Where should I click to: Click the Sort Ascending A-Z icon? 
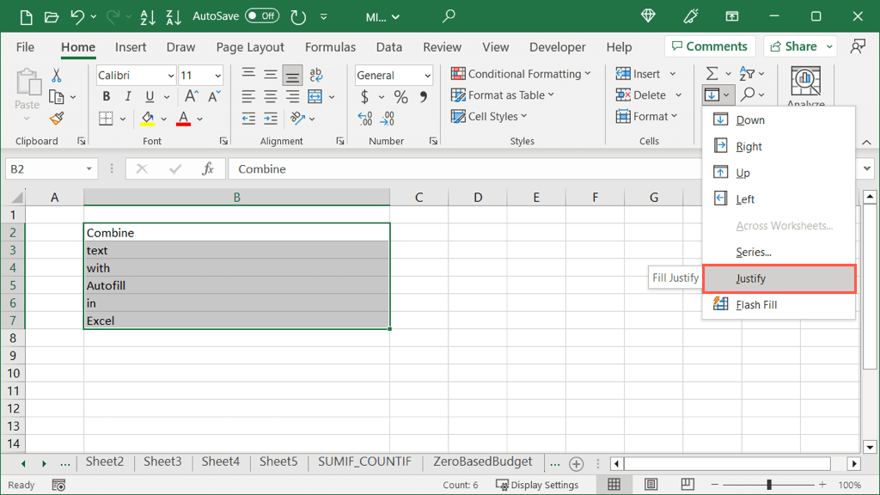point(147,16)
